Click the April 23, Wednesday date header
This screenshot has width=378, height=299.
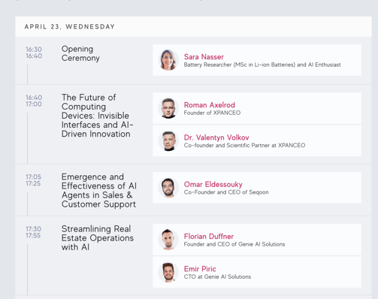(x=70, y=26)
